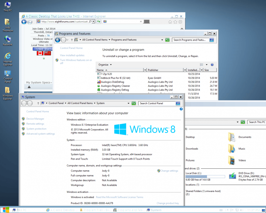266x213 pixels.
Task: Close the Internet Explorer tab
Action: [x=141, y=22]
